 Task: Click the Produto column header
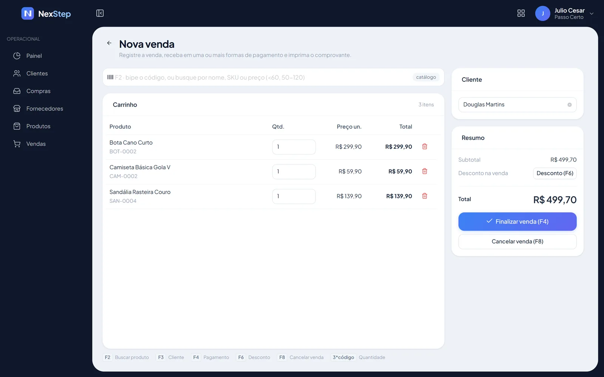[120, 127]
